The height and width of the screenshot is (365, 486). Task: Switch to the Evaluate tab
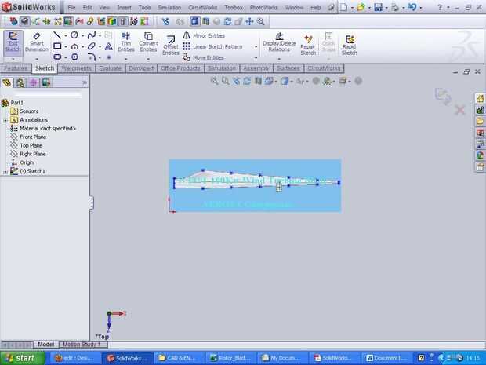pyautogui.click(x=110, y=68)
